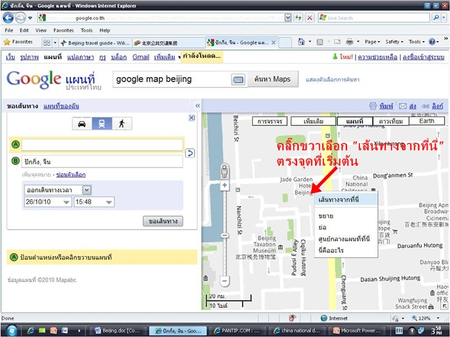Open the departure time type dropdown
Viewport: 450px width, 337px height.
pyautogui.click(x=87, y=190)
